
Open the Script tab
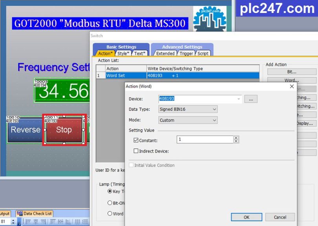click(203, 53)
